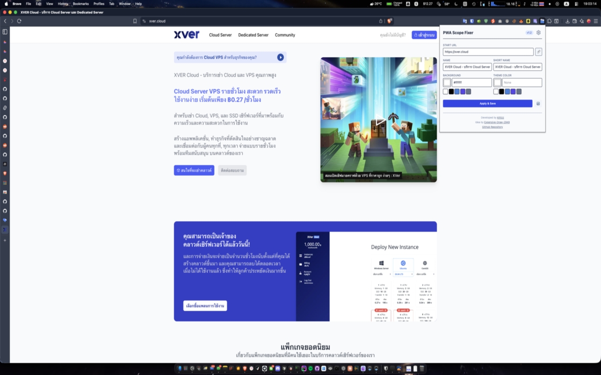Open the GitHub Repository link
601x375 pixels.
pos(492,127)
